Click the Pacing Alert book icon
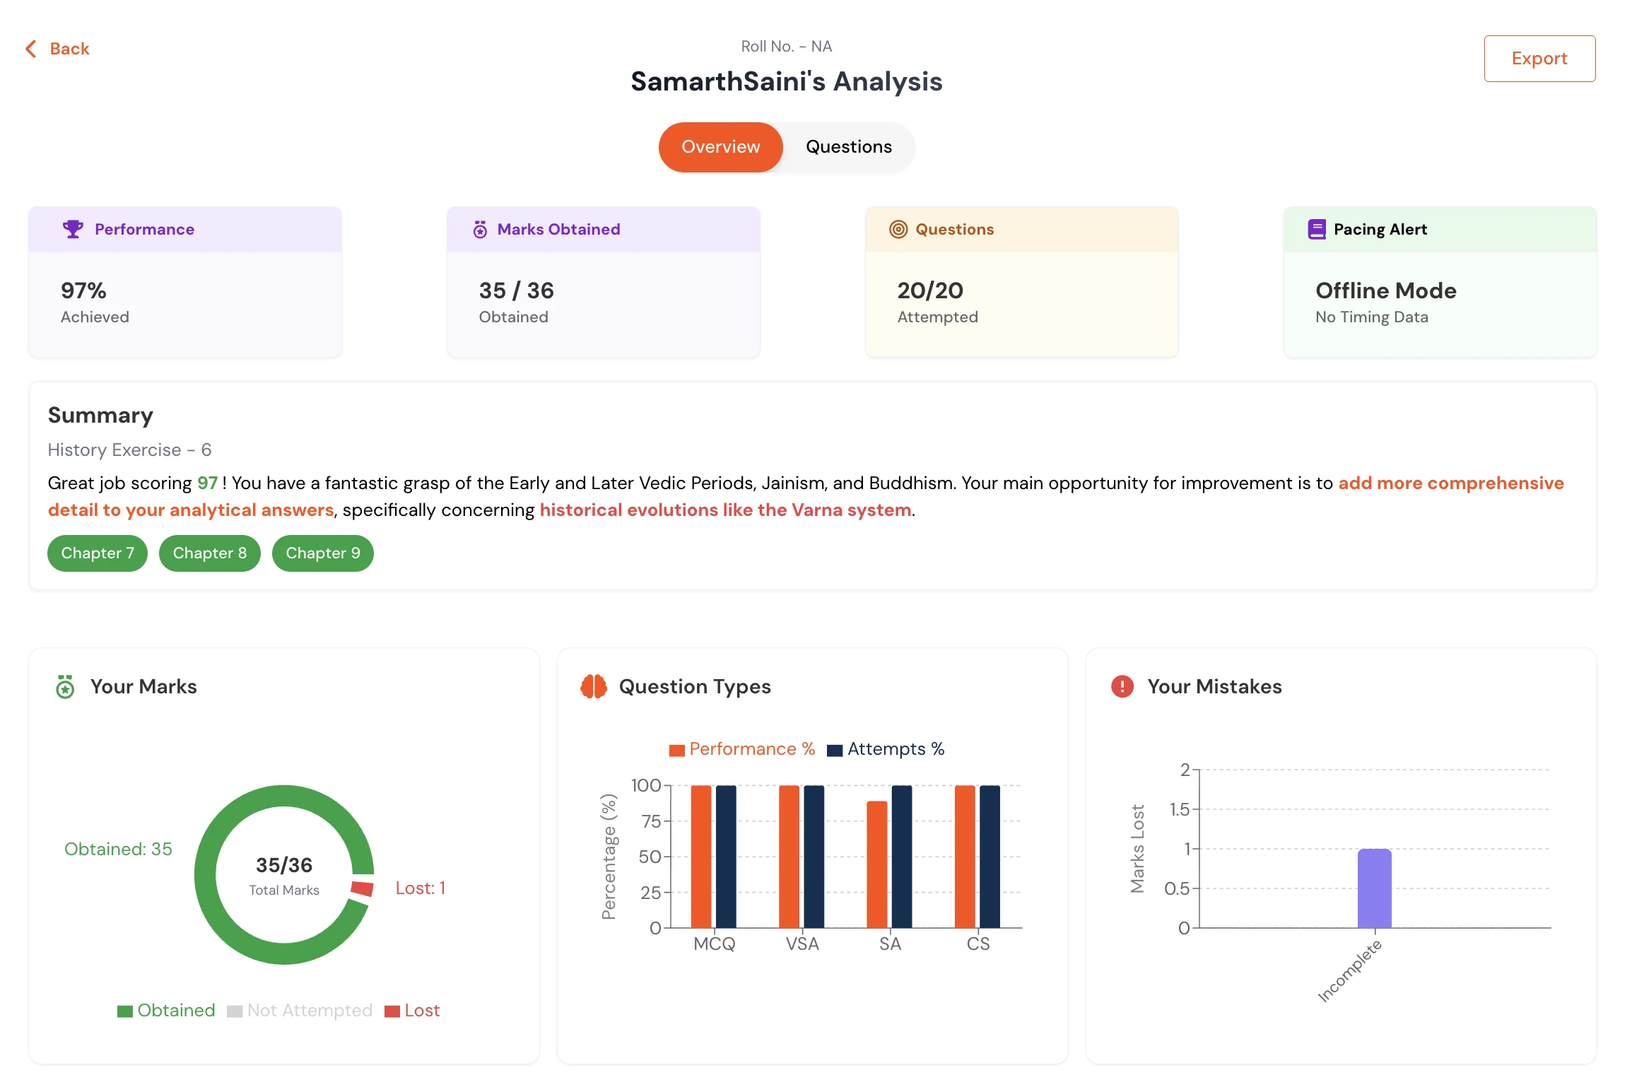This screenshot has width=1644, height=1087. point(1316,230)
